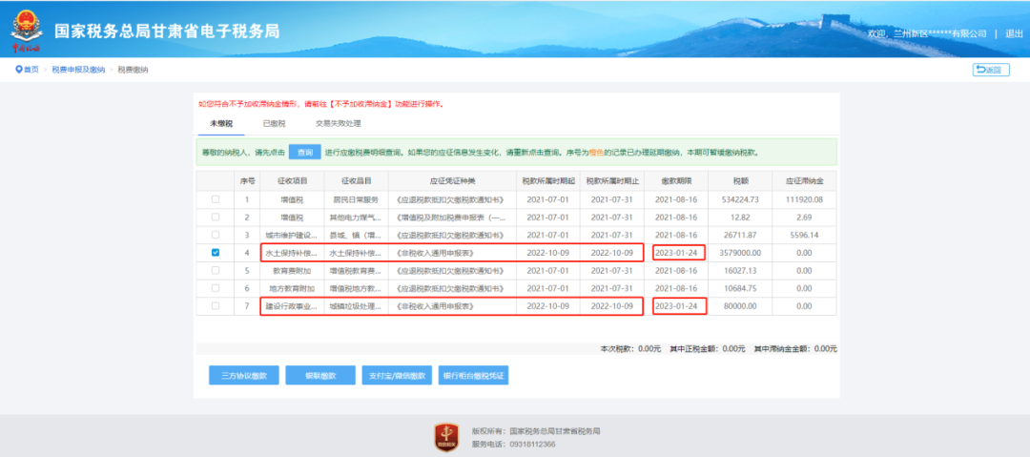This screenshot has width=1030, height=457.
Task: Click the 银联缴款 UnionPay button
Action: (x=320, y=376)
